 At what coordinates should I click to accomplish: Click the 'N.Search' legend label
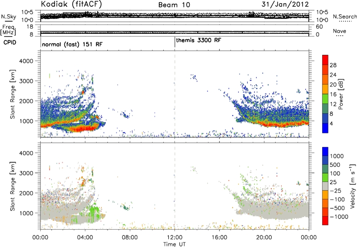345,16
